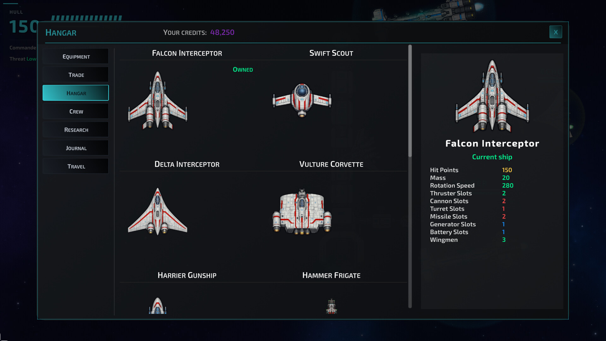606x341 pixels.
Task: Click the Harrier Gunship list title
Action: 187,275
